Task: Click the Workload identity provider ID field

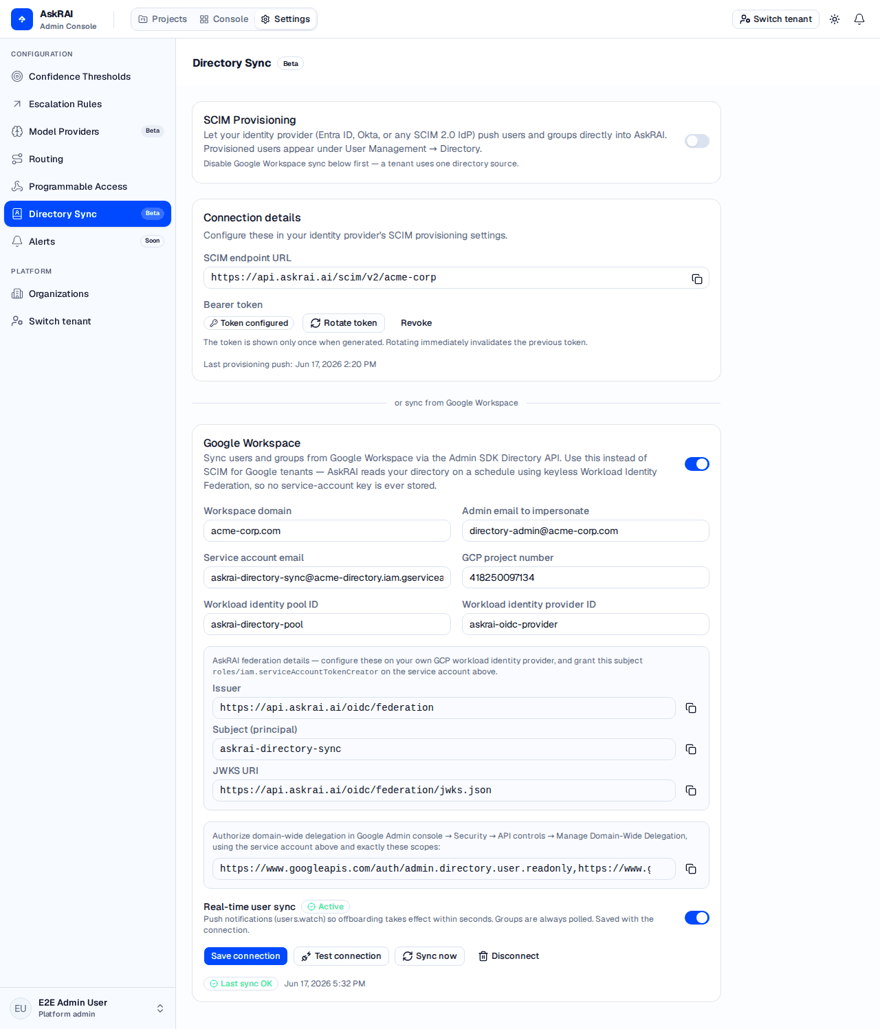Action: 586,624
